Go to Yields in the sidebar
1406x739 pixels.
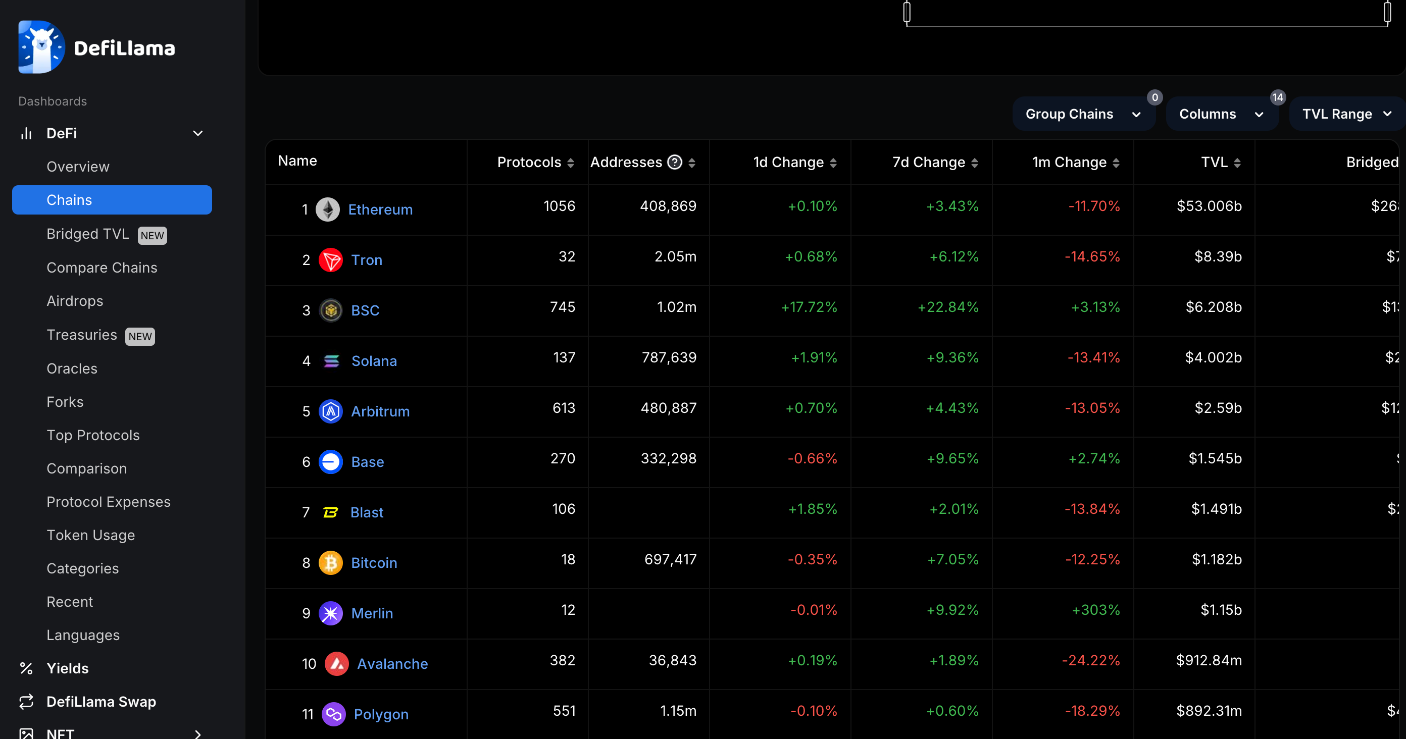pos(67,668)
